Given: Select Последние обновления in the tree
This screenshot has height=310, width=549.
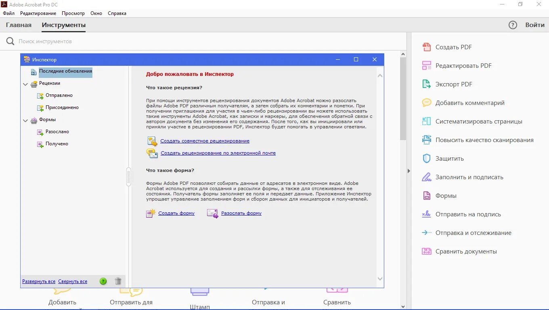Looking at the screenshot, I should [x=65, y=71].
